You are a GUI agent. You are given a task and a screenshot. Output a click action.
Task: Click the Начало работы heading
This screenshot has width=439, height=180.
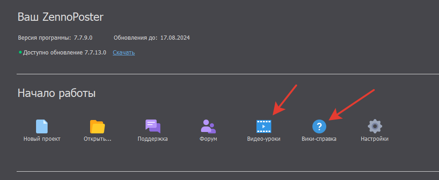(56, 93)
